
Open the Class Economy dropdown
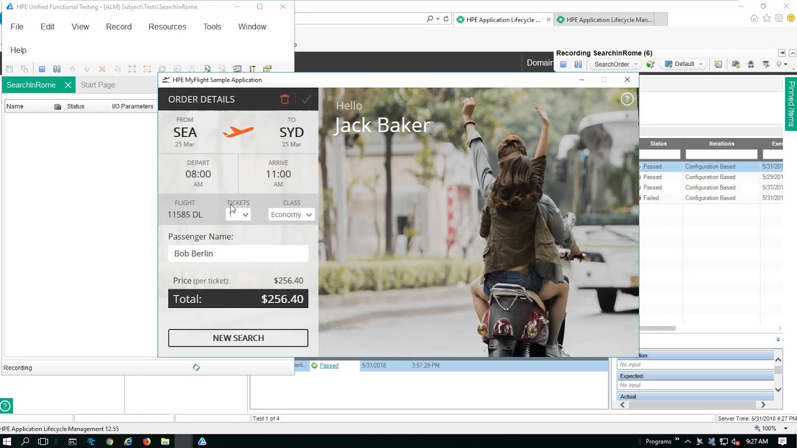[291, 215]
